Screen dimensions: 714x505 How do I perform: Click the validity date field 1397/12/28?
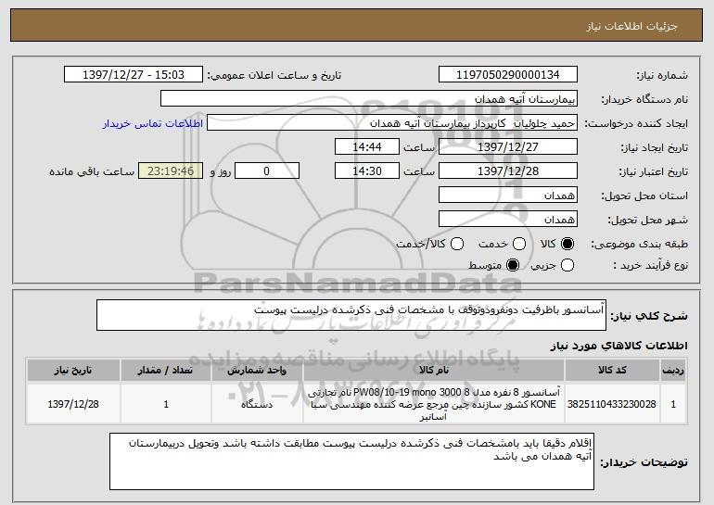pos(508,171)
